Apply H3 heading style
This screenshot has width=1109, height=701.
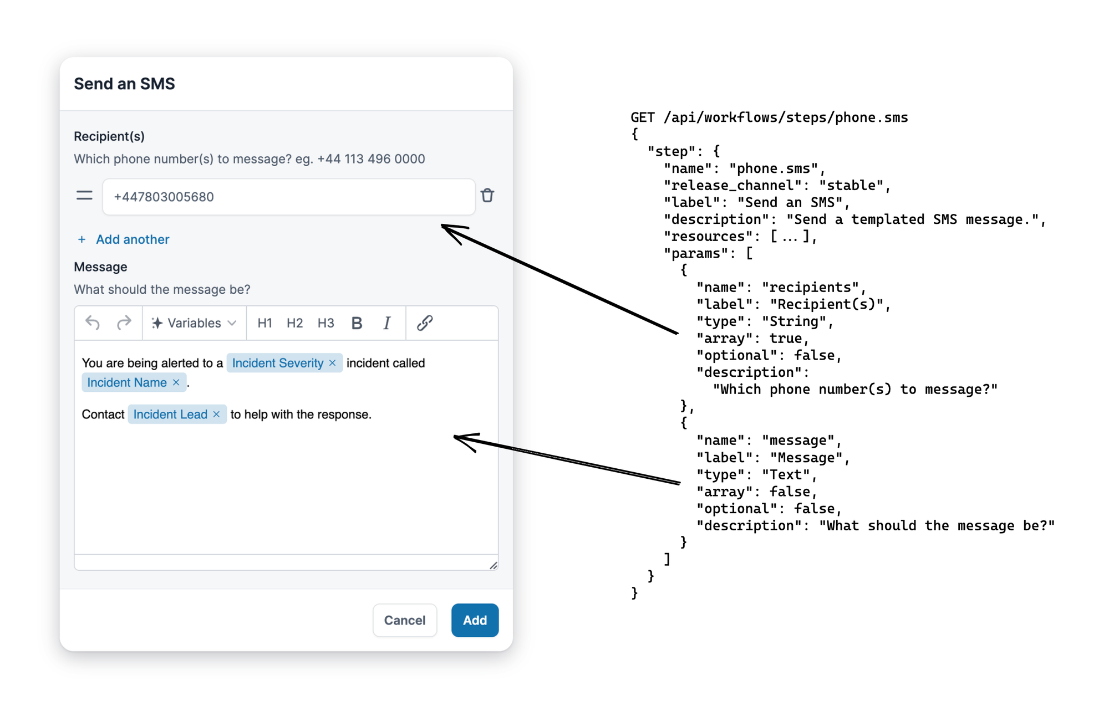(325, 323)
